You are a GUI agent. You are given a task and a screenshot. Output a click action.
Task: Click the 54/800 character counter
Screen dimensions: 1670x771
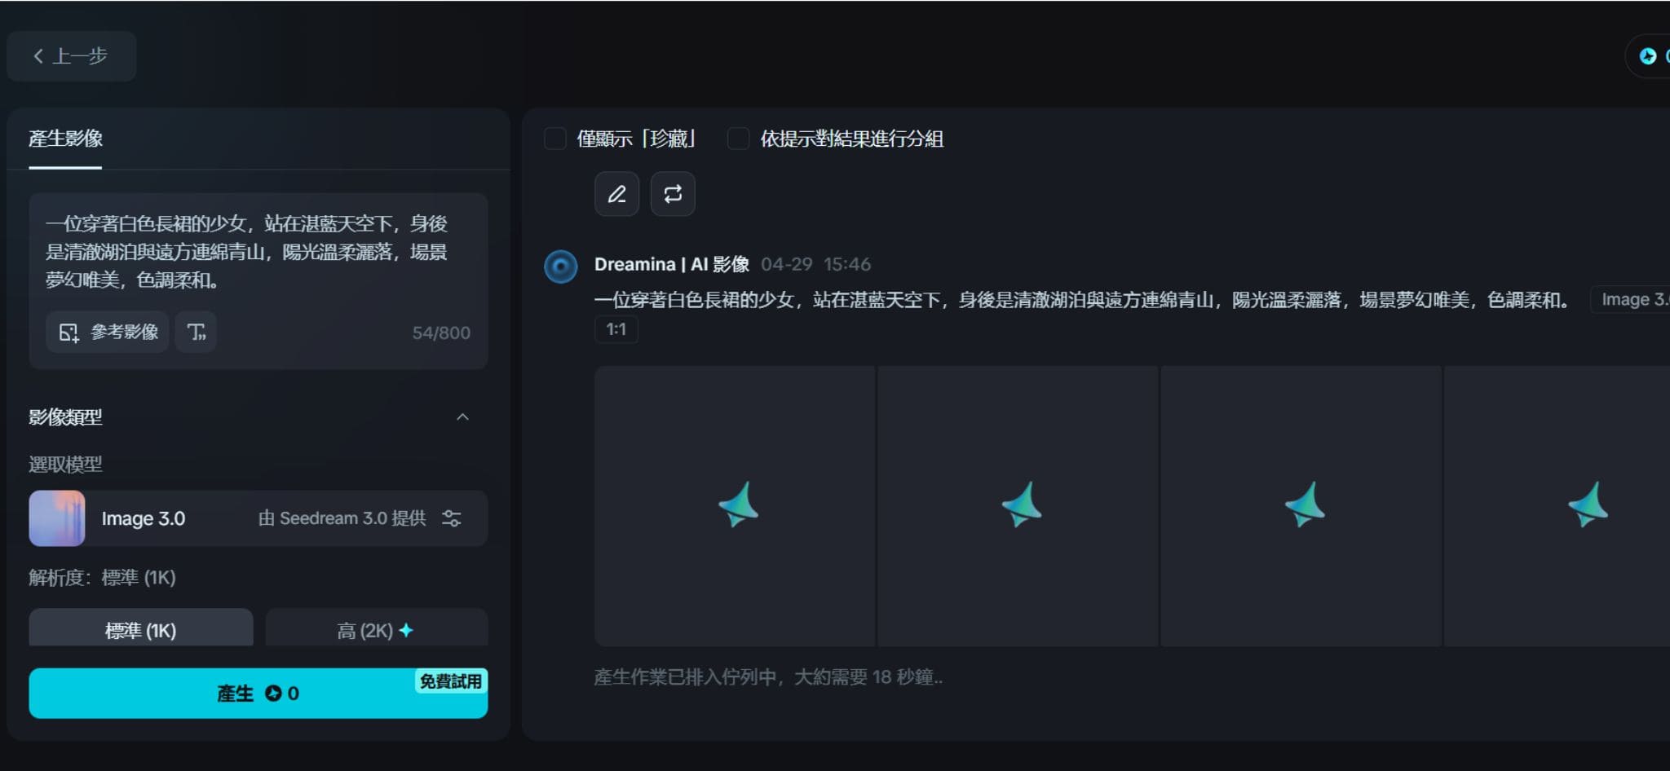(x=441, y=333)
